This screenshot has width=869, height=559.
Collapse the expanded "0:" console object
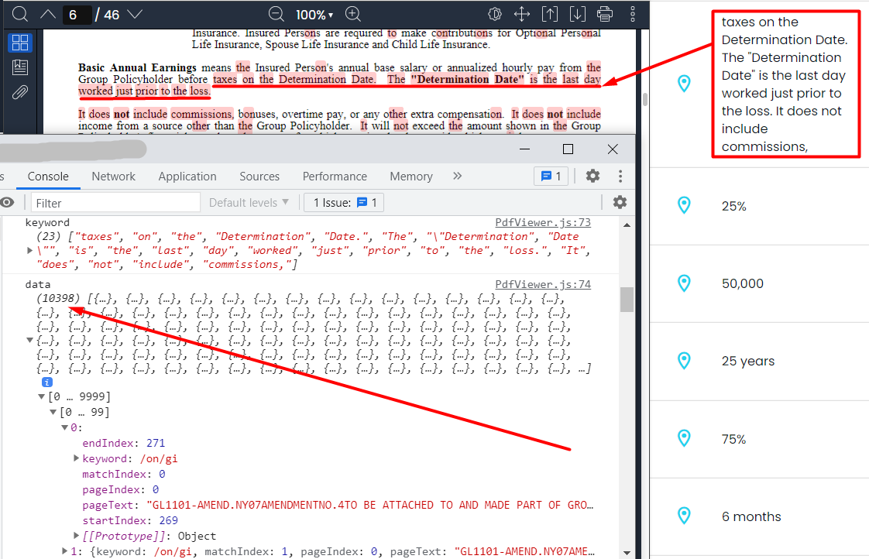(x=65, y=427)
